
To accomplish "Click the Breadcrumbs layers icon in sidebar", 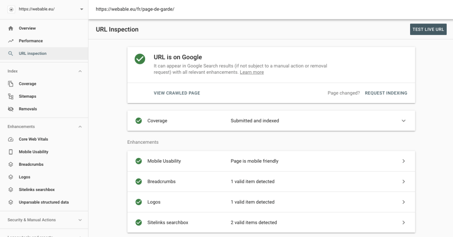I will coord(11,164).
